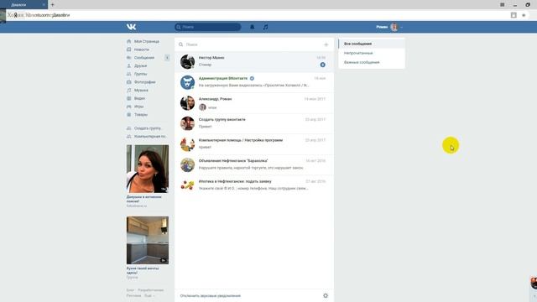Open Товары in the left sidebar

(x=141, y=115)
